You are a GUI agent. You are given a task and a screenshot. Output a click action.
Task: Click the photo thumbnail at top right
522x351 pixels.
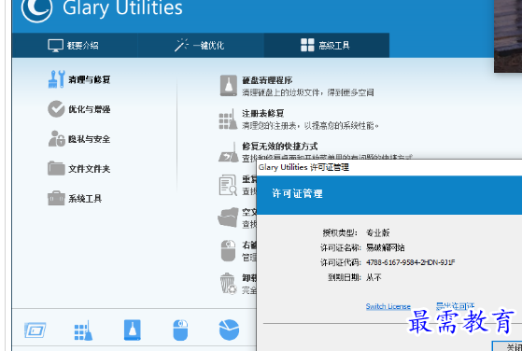[508, 35]
